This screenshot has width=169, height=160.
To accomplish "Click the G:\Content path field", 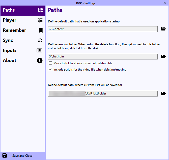I will click(103, 29).
